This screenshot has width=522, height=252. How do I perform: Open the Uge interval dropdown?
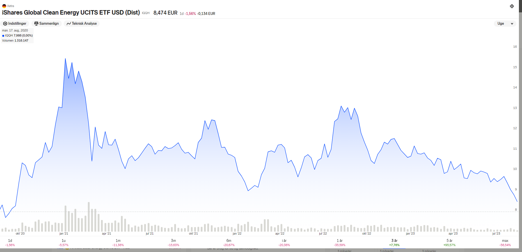click(x=505, y=24)
